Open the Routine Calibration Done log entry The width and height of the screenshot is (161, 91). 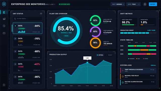coord(138,83)
